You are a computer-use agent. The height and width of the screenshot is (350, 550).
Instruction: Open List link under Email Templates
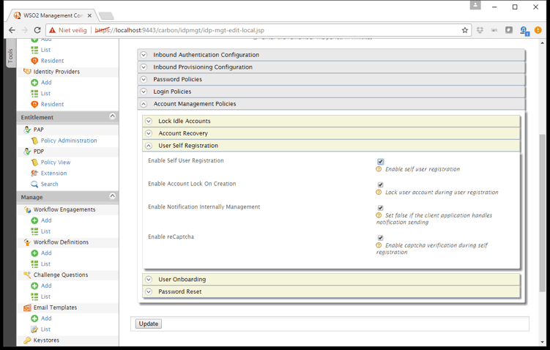point(45,329)
